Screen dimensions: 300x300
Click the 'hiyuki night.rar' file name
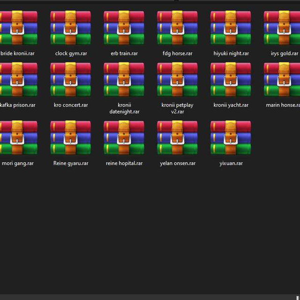tap(231, 53)
